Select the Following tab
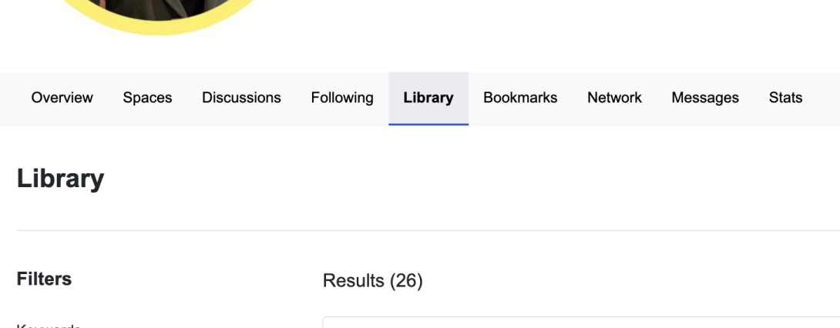Viewport: 840px width, 328px height. click(x=342, y=98)
